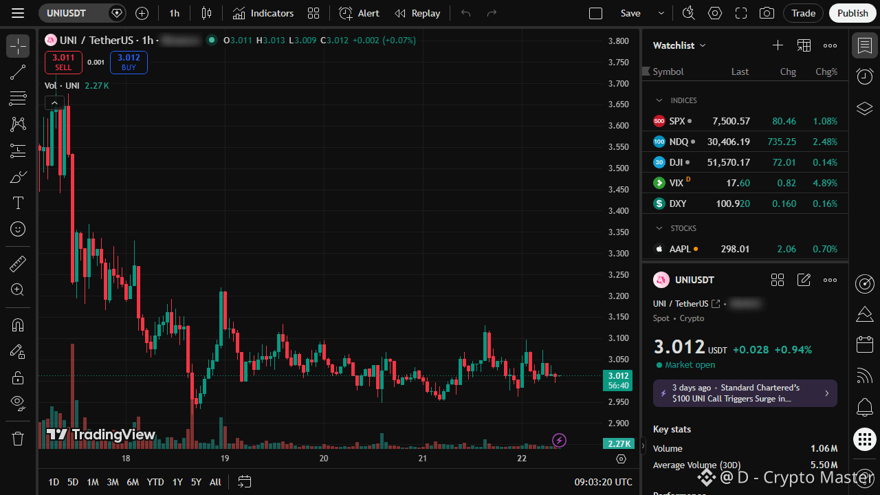Open go to date calendar
The image size is (880, 495).
pos(245,482)
